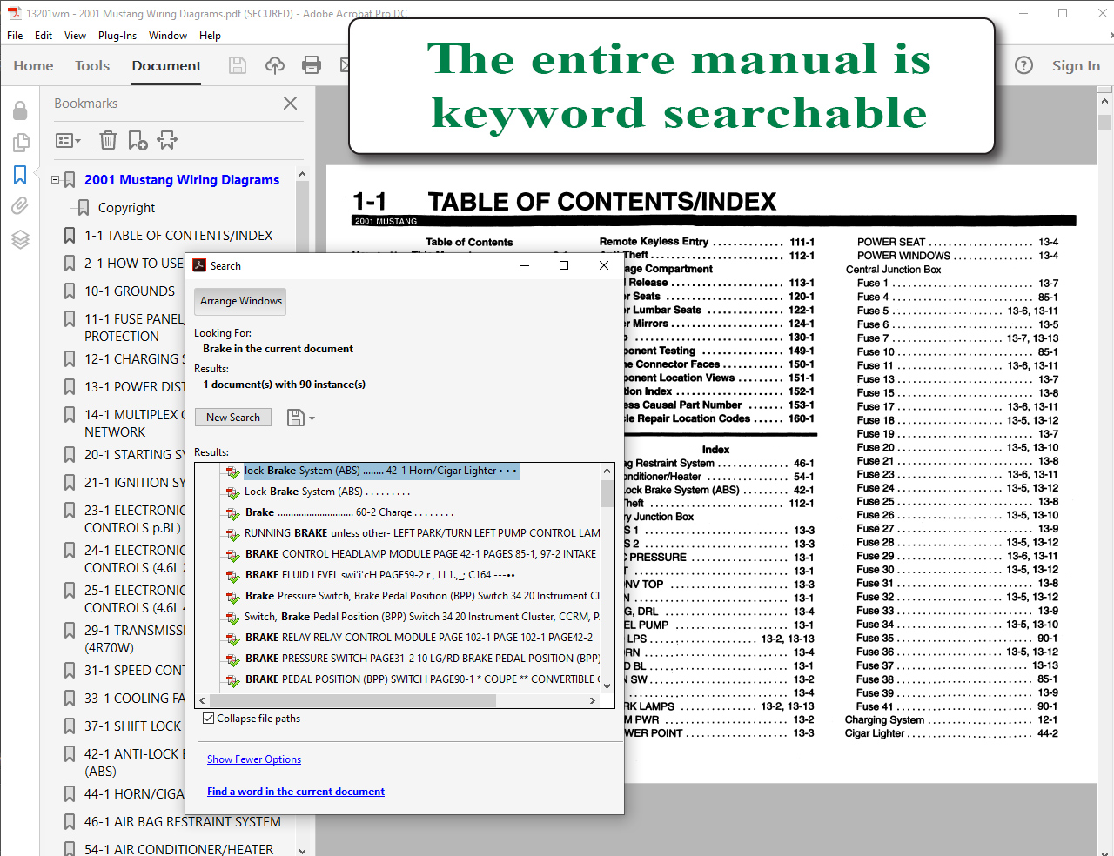1114x856 pixels.
Task: Click 'Cigar Lighter 44-2' index entry
Action: (951, 734)
